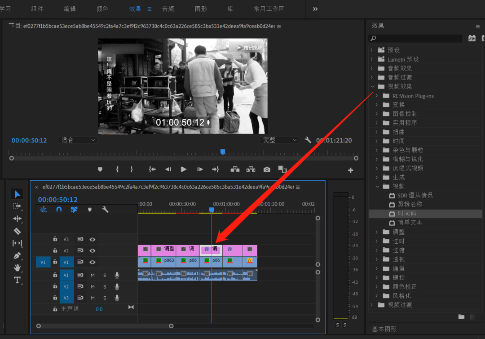Switch to the 颜色 workspace tab
This screenshot has width=485, height=339.
[102, 9]
